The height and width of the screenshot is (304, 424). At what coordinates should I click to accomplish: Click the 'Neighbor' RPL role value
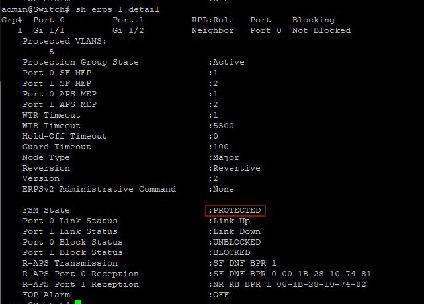(212, 30)
